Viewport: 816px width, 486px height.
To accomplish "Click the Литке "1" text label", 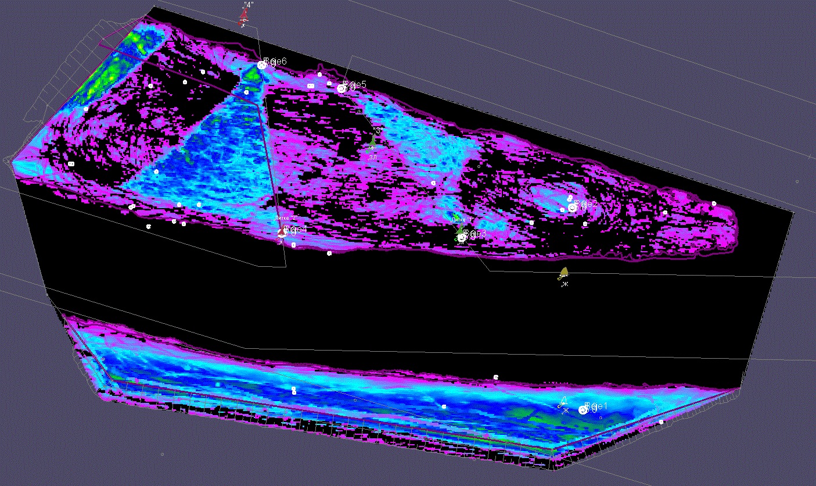I will click(x=463, y=220).
